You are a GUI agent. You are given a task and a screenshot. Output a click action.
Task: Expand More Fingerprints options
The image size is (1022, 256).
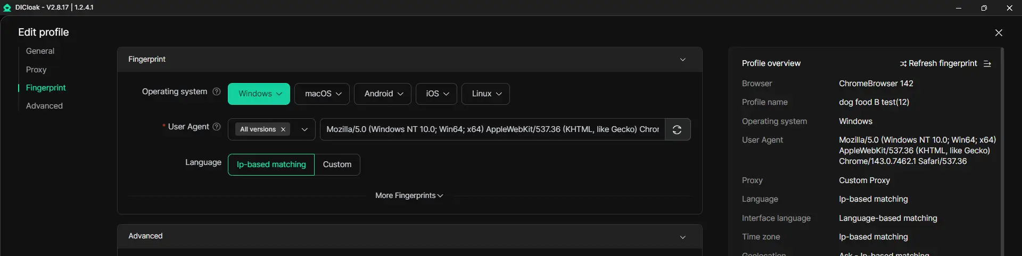(409, 195)
